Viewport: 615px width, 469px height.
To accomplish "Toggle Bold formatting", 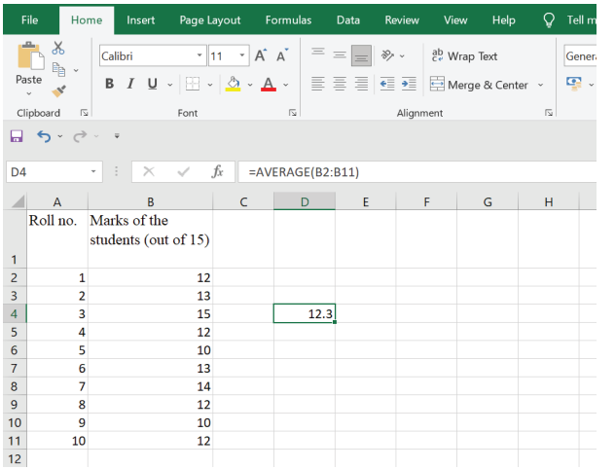I will (109, 85).
